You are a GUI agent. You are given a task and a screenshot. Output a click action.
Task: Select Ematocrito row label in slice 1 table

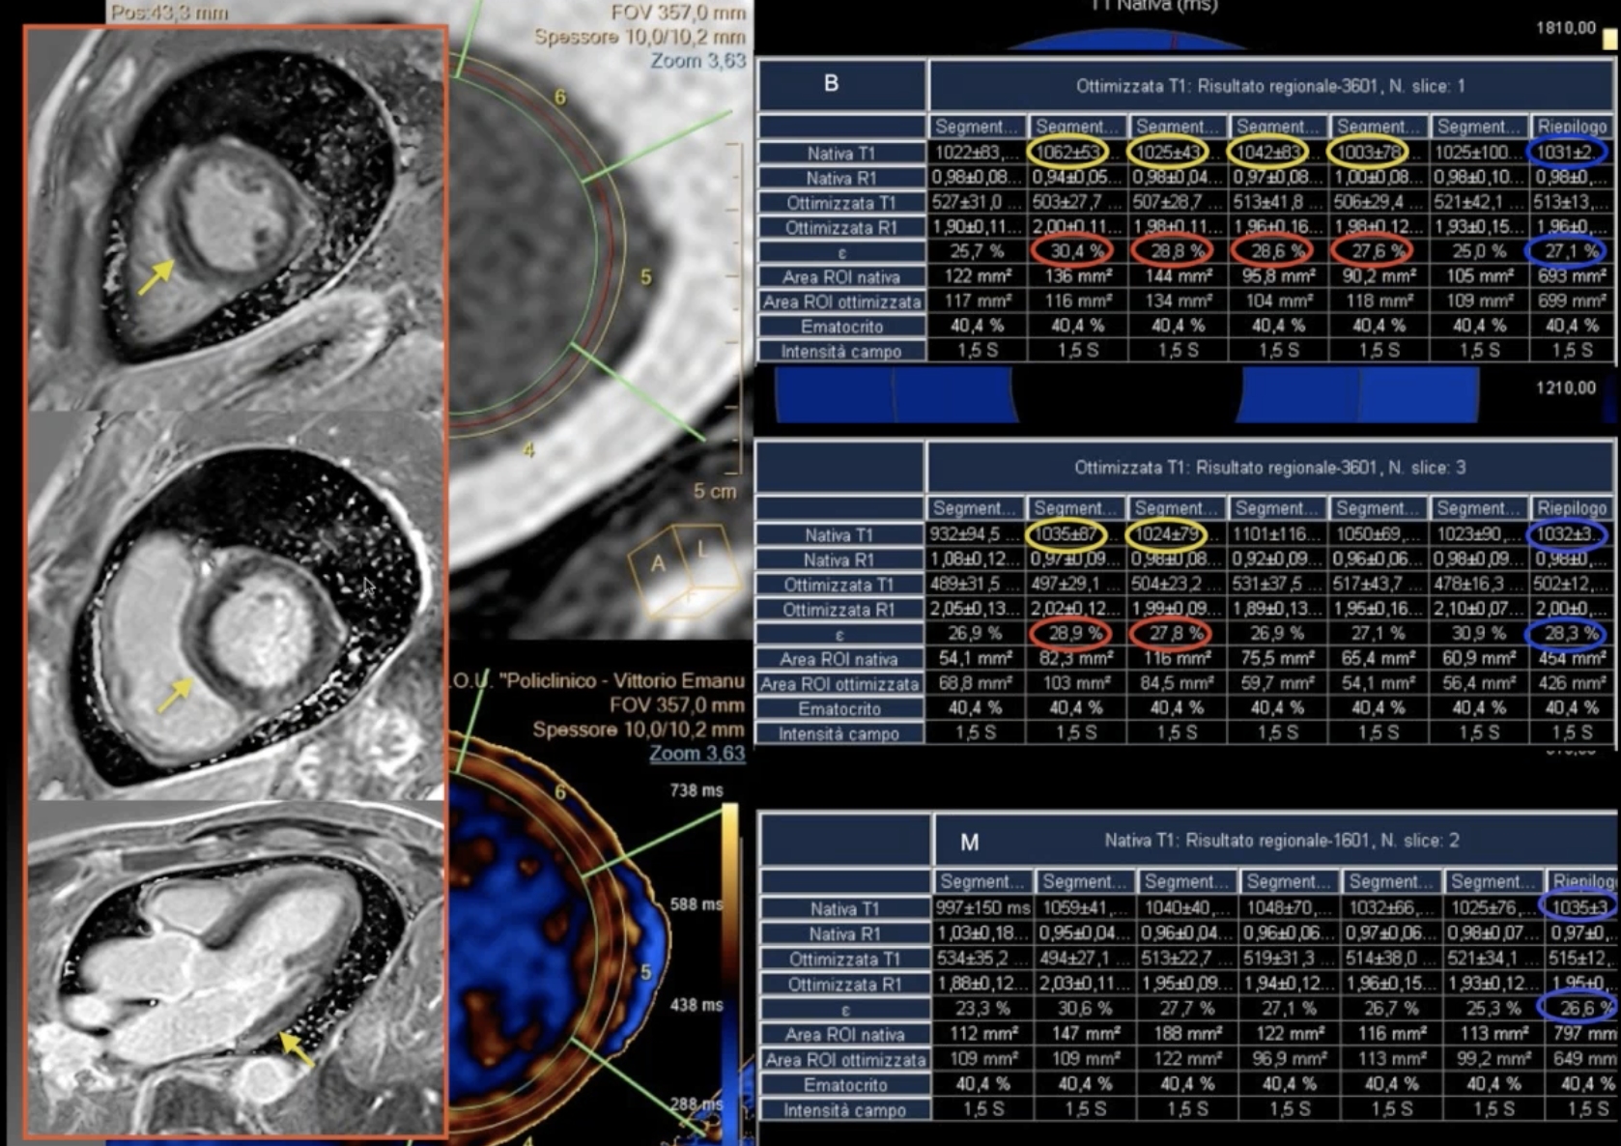[840, 327]
